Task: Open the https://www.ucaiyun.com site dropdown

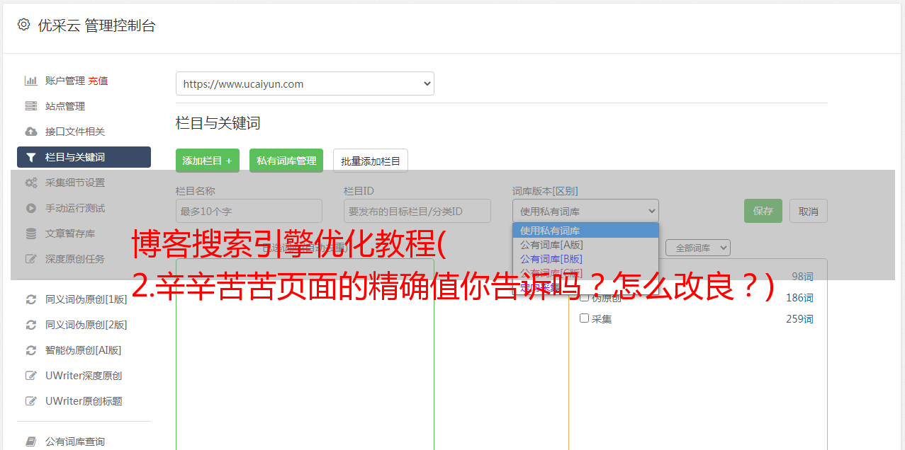Action: click(305, 83)
